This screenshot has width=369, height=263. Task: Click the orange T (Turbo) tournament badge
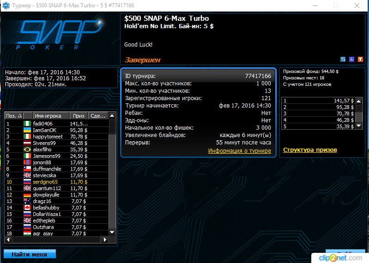[x=360, y=59]
